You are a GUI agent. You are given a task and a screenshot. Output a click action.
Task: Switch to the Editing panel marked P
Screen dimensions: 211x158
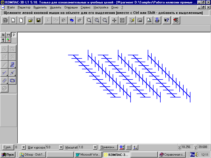pos(14,35)
